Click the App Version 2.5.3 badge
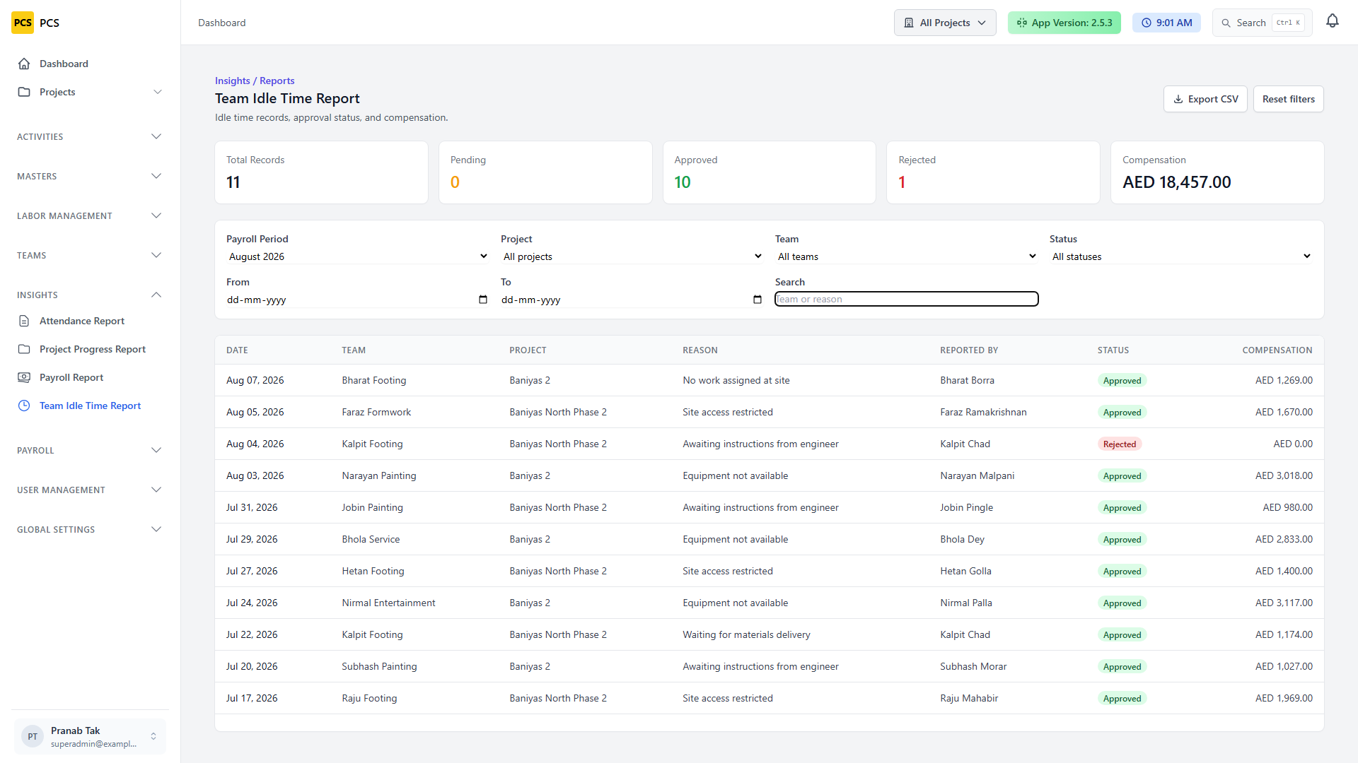 [1064, 23]
